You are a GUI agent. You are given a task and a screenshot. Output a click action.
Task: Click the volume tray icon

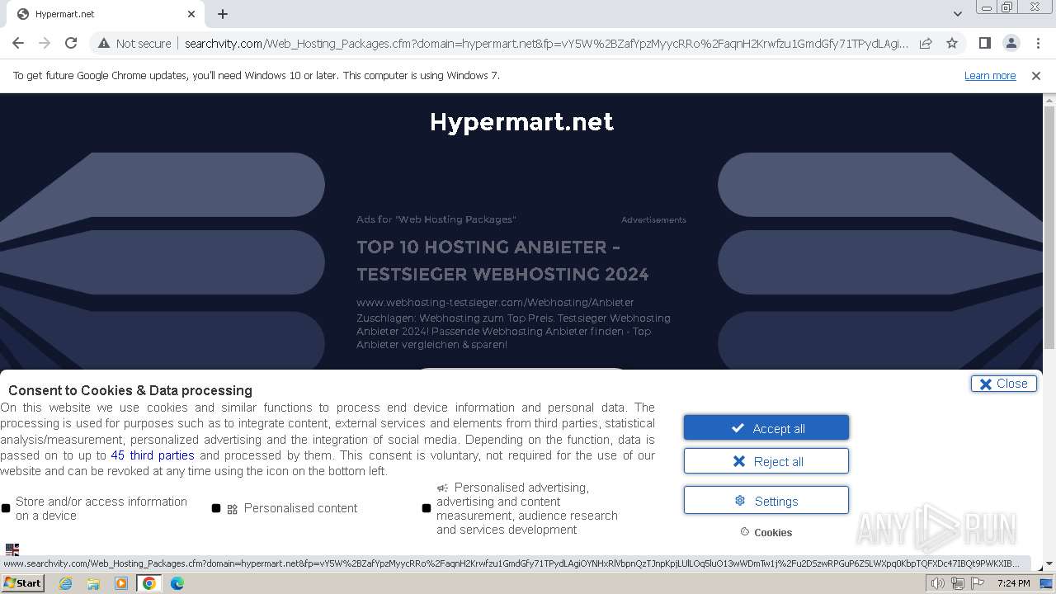point(938,583)
